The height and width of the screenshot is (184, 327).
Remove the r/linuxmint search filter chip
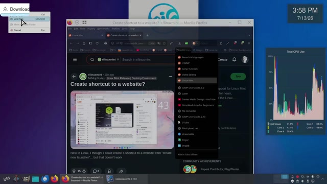pos(118,60)
